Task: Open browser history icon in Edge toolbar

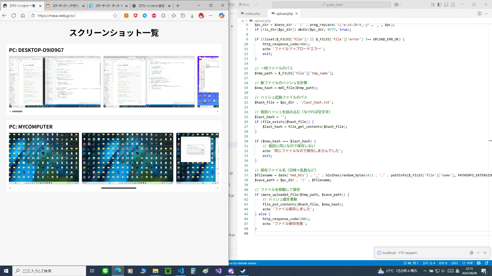Action: click(183, 16)
